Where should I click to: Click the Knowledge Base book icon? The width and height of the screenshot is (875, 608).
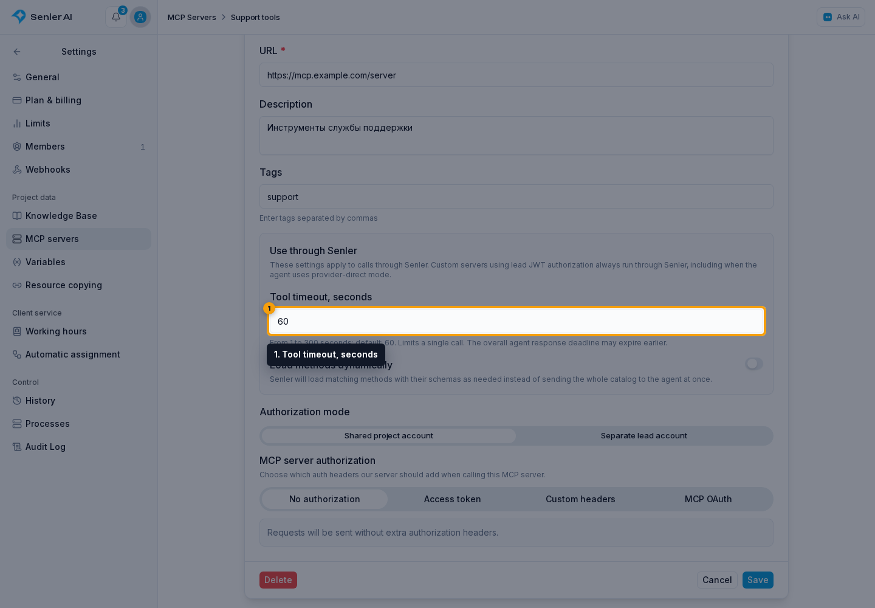(x=17, y=216)
